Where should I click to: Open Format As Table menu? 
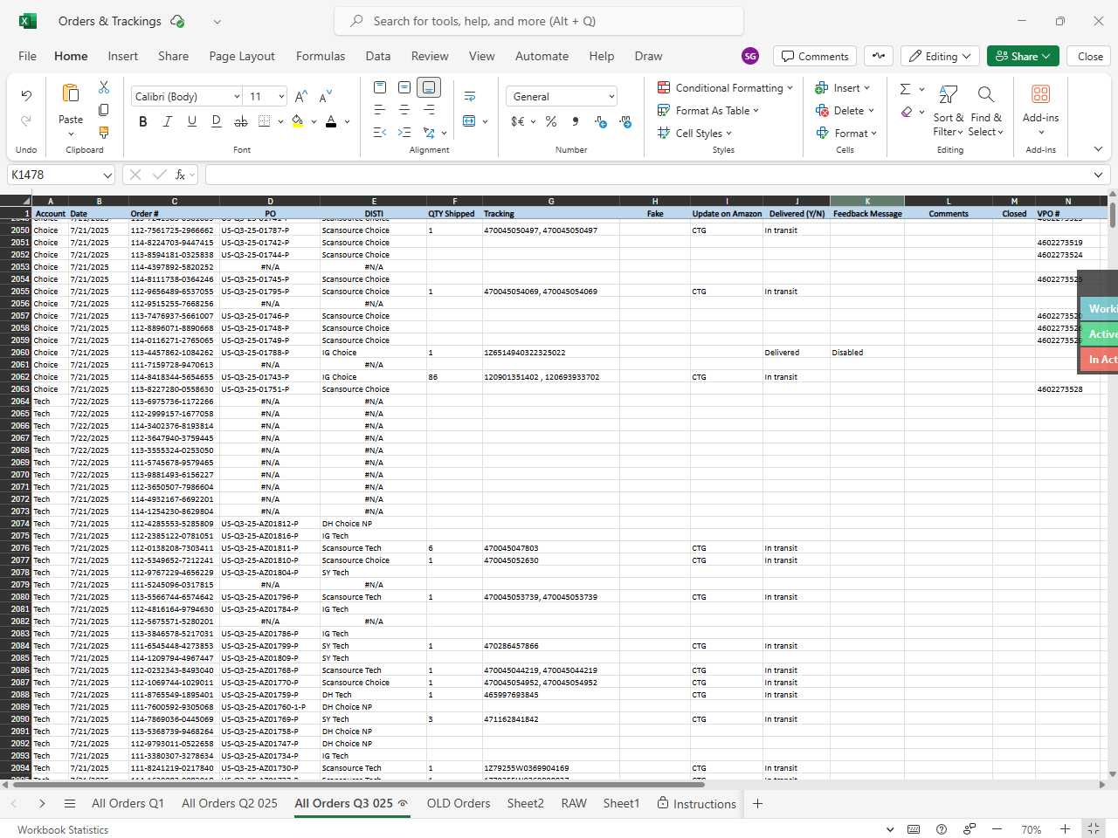pos(708,110)
